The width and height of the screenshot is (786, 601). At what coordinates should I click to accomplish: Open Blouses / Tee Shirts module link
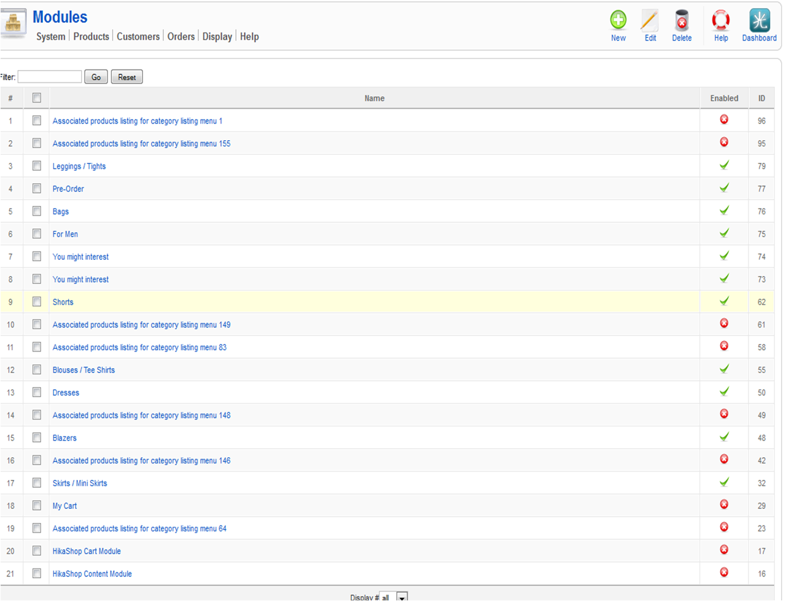coord(84,370)
